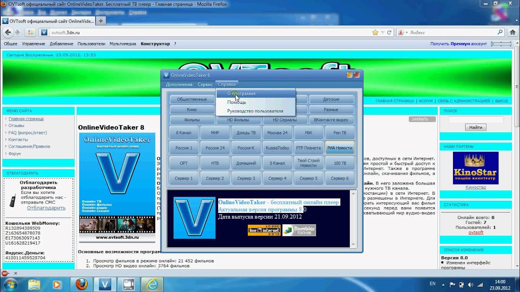Open the Детские channel category

pos(331,99)
